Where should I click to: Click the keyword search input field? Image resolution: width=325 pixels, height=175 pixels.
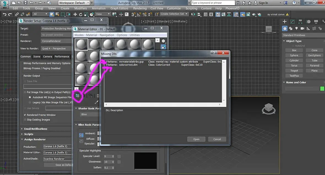coord(213,3)
